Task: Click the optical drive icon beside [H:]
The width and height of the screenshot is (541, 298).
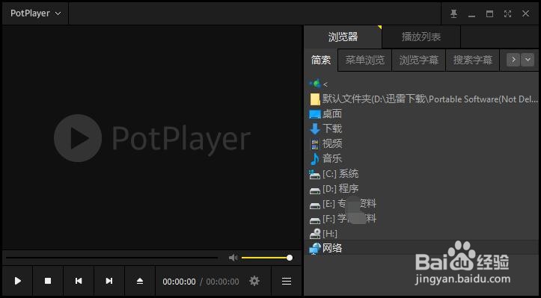Action: (x=315, y=234)
